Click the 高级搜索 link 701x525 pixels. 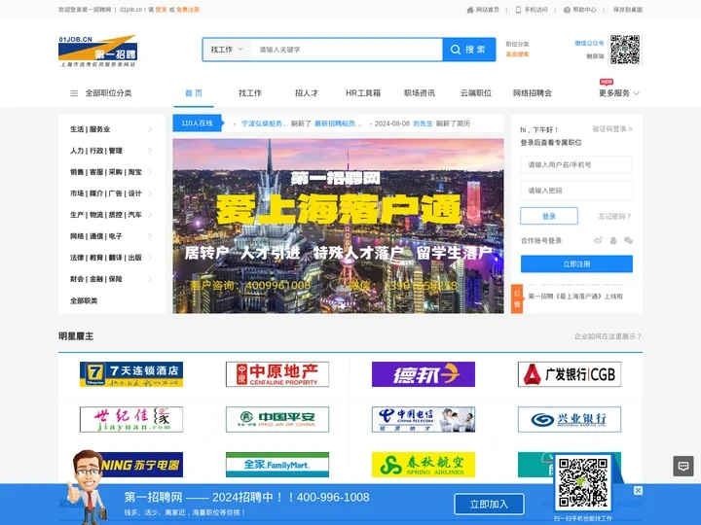[517, 54]
